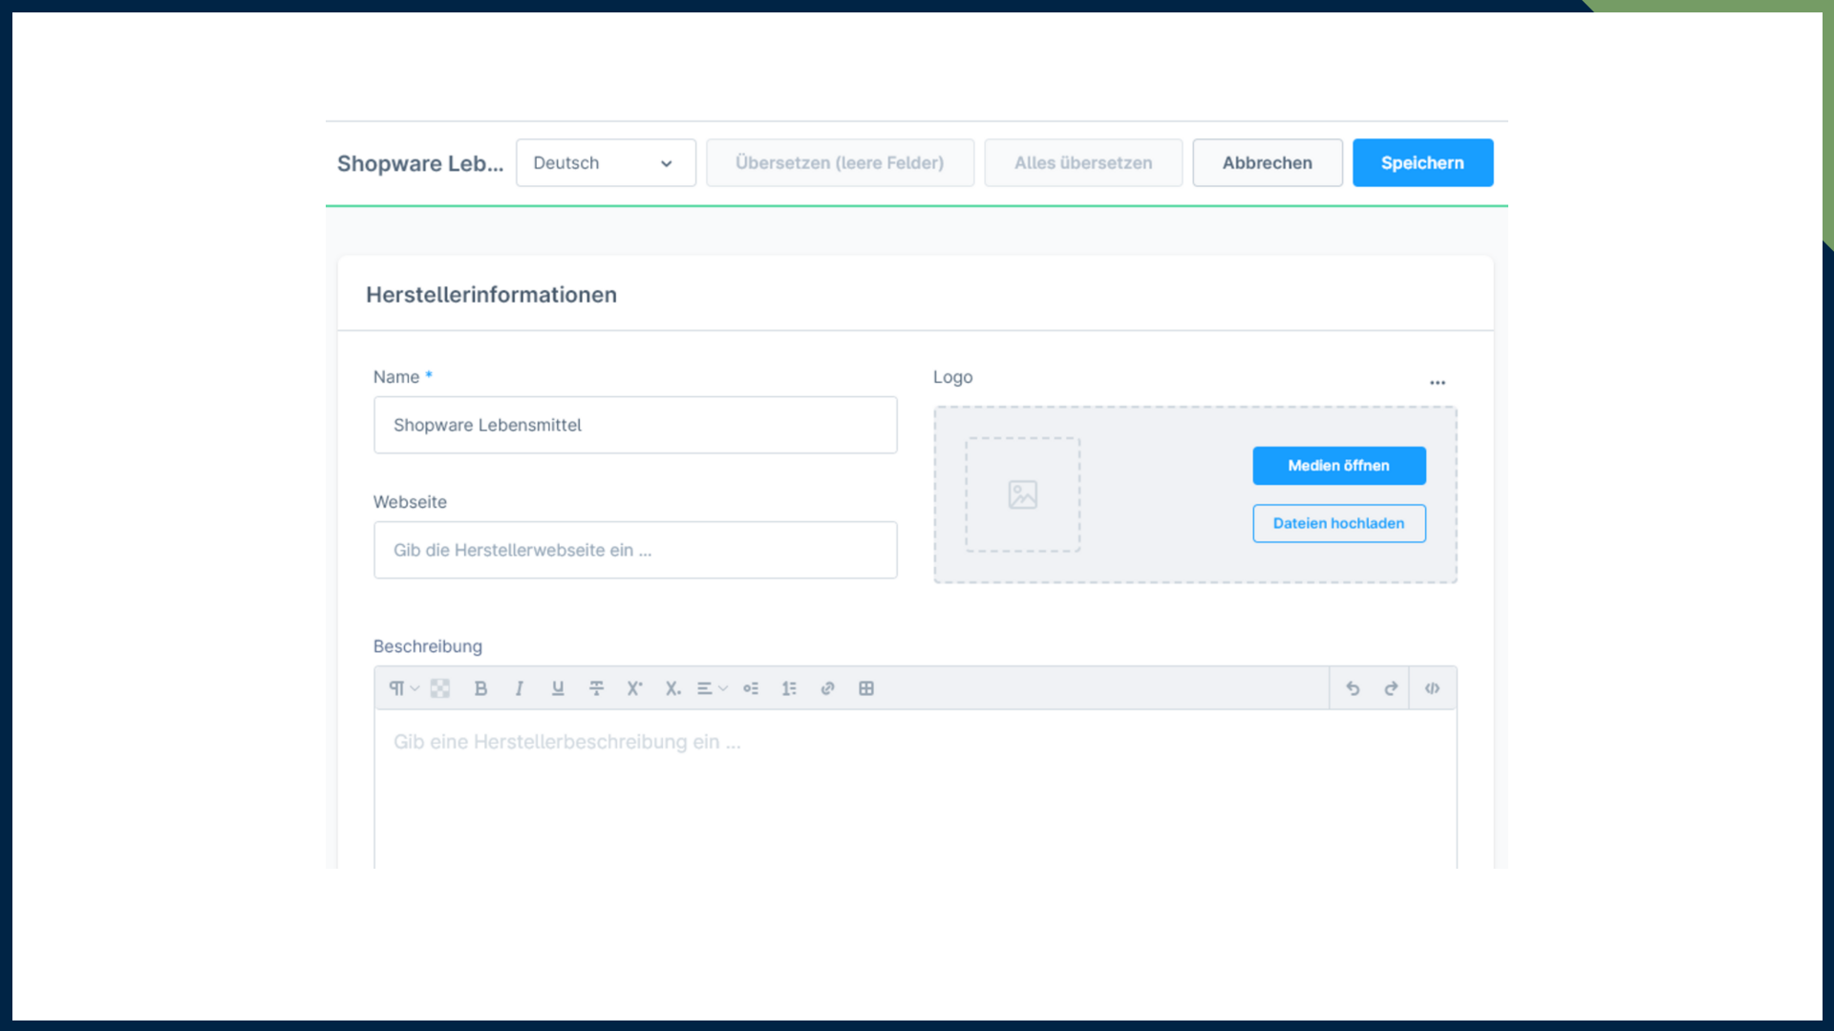Click the underline formatting icon
Viewport: 1834px width, 1031px height.
pyautogui.click(x=558, y=688)
